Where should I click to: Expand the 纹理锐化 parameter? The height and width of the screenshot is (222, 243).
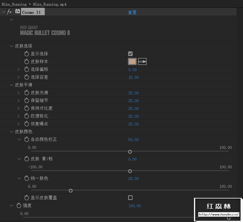click(18, 116)
